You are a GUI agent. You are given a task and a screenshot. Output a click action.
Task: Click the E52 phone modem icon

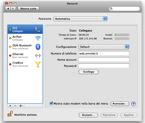click(x=38, y=29)
